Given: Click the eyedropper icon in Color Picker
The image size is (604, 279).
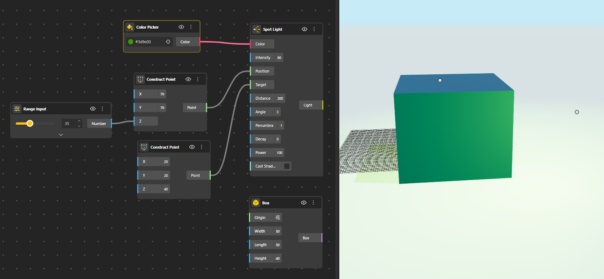Looking at the screenshot, I should pyautogui.click(x=168, y=42).
